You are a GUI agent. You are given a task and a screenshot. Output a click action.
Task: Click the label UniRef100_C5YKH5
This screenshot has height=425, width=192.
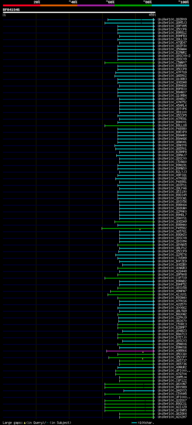[172, 394]
